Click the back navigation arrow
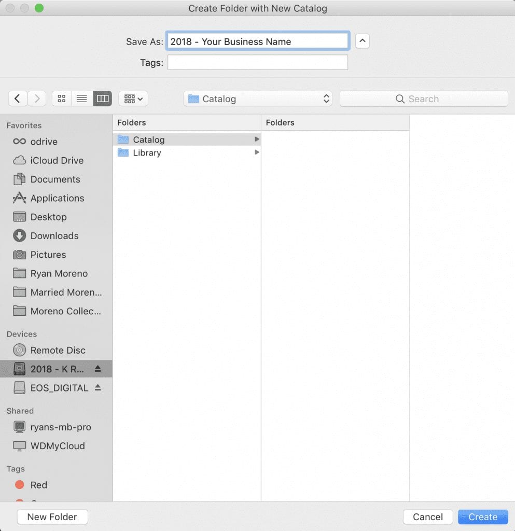 [18, 99]
